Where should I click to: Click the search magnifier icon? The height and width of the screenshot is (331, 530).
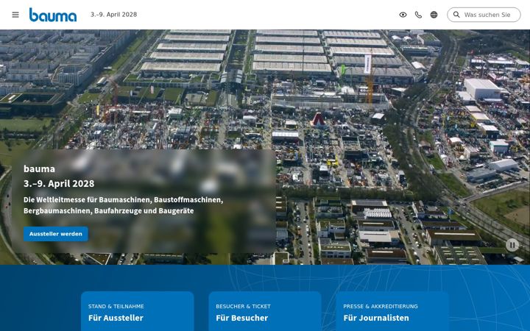(x=456, y=15)
